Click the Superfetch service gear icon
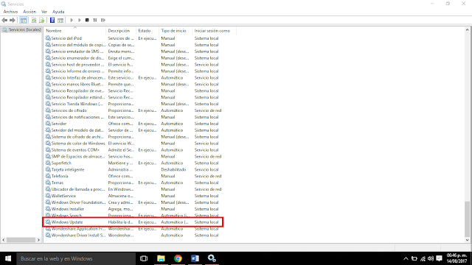Viewport: 472px width, 265px height. [48, 163]
